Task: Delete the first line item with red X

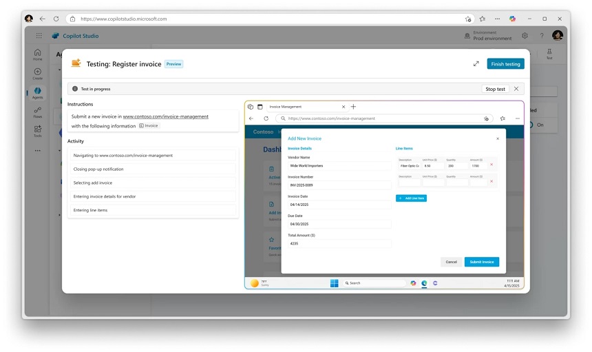Action: pyautogui.click(x=491, y=165)
